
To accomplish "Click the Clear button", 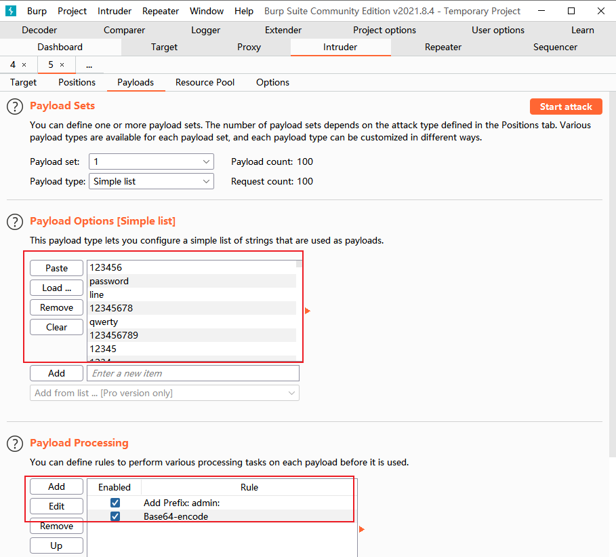I will click(56, 327).
